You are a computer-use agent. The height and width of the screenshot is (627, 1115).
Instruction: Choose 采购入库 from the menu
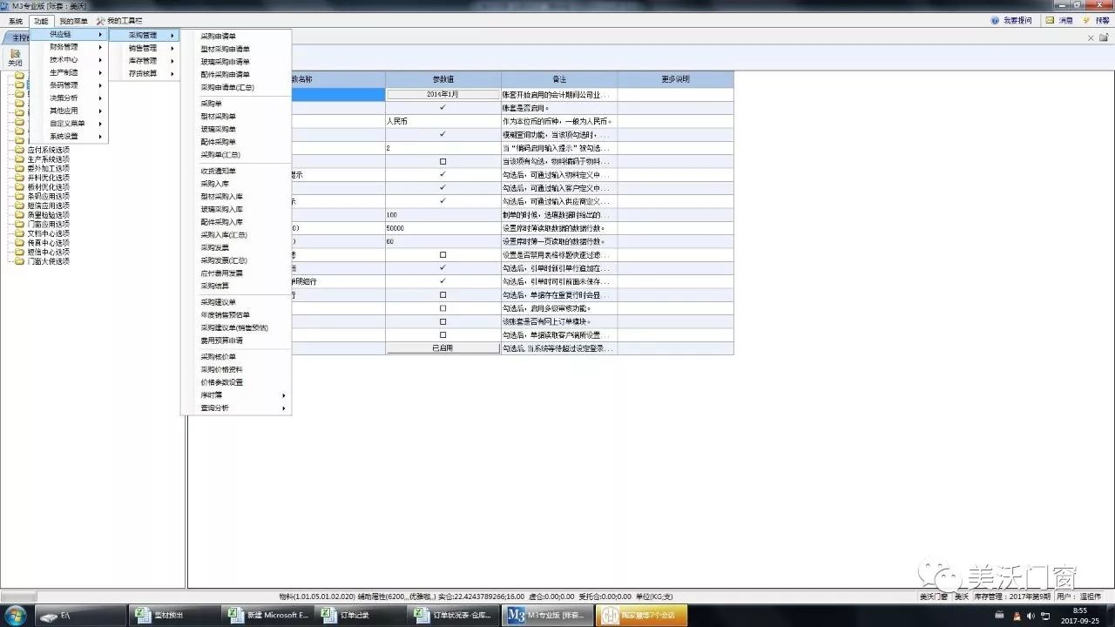tap(215, 184)
